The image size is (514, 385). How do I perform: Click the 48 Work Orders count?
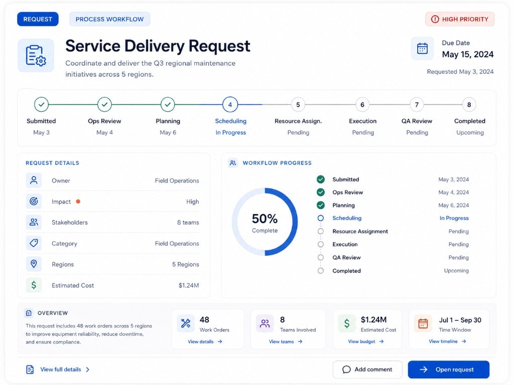(x=205, y=319)
